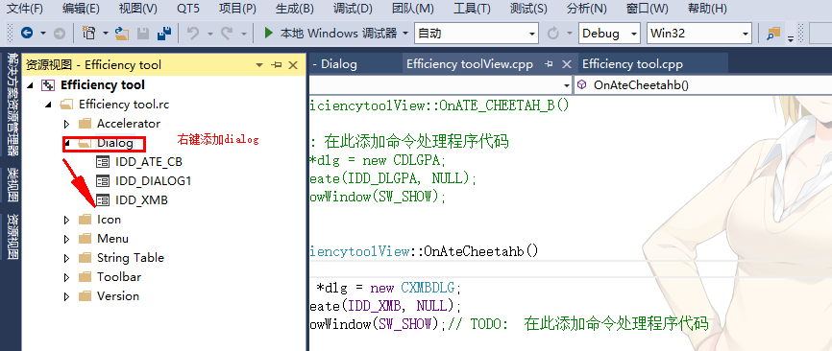
Task: Open the Win32 platform dropdown
Action: [699, 34]
